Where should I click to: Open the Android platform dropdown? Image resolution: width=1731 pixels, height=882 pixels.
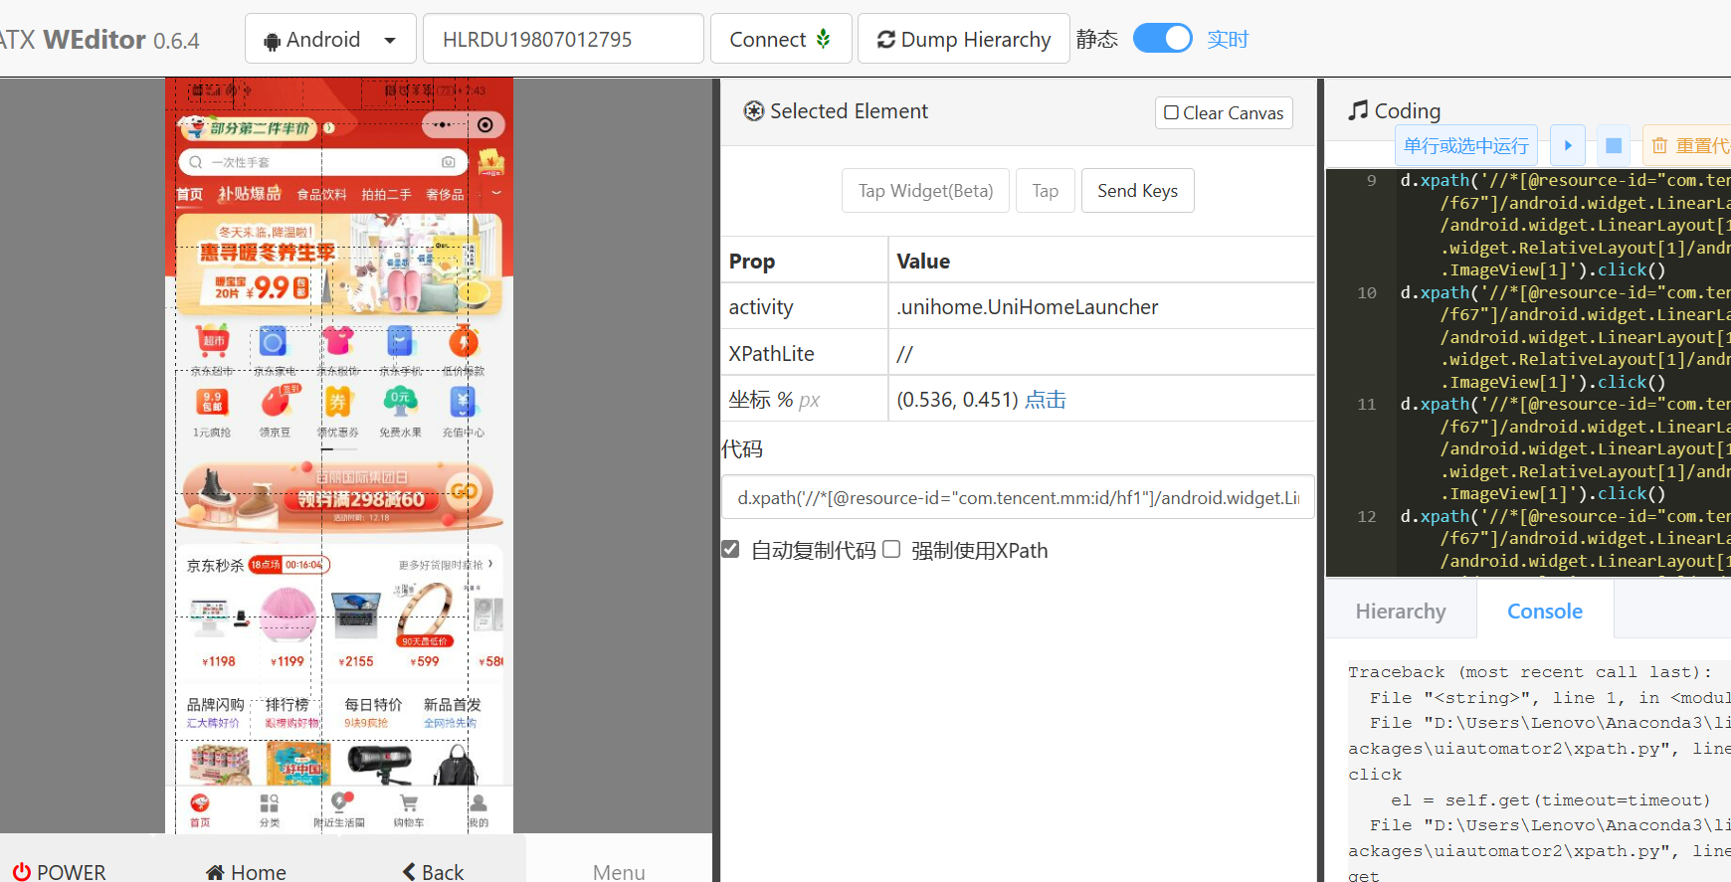(x=330, y=40)
